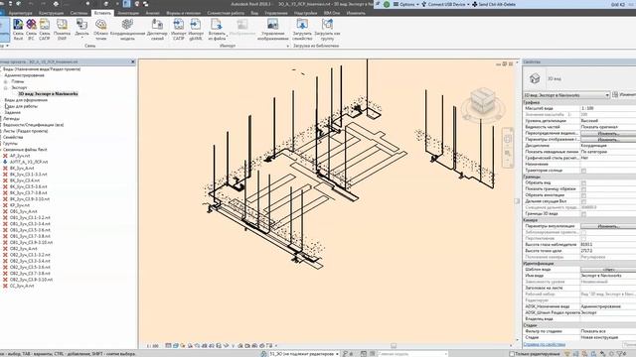Switch to the Конструкция ribbon tab
Viewport: 636px width, 357px height.
point(51,13)
